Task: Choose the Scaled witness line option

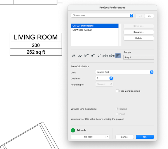Action: pos(117,109)
